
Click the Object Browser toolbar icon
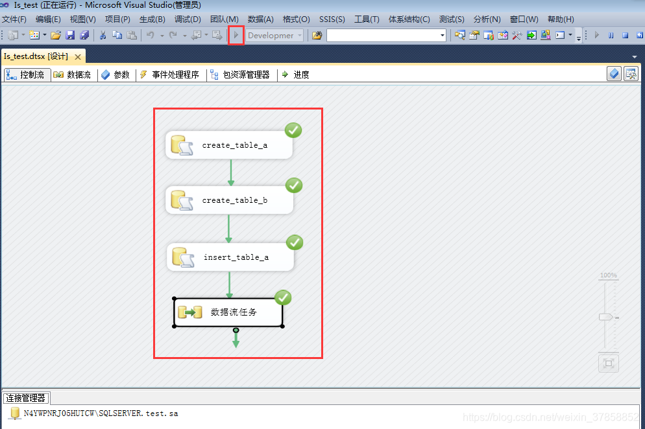(503, 36)
